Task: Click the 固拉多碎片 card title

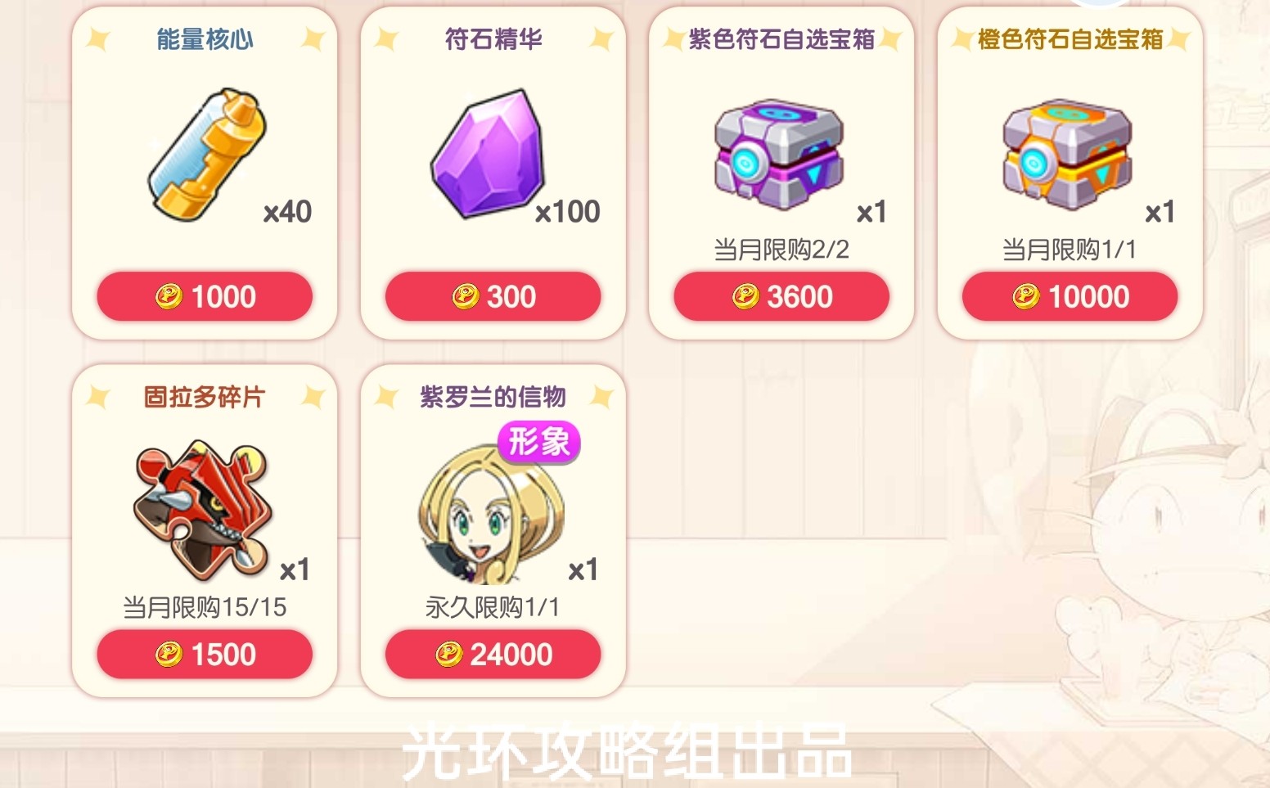Action: (205, 397)
